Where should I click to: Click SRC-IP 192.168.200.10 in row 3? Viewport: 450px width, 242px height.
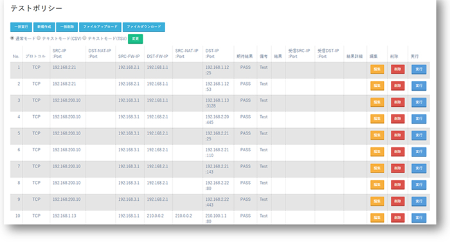click(x=67, y=100)
